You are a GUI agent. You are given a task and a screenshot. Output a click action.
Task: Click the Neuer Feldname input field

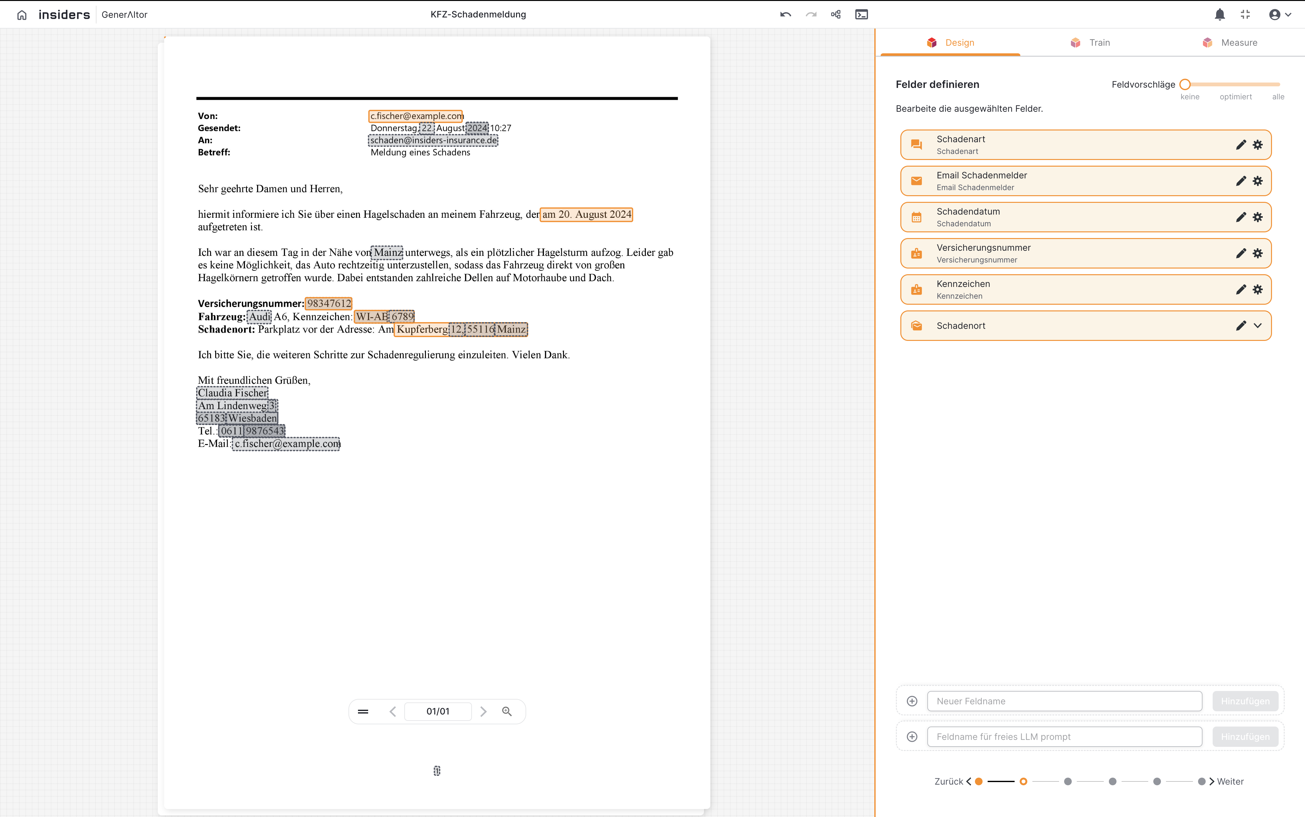1064,701
